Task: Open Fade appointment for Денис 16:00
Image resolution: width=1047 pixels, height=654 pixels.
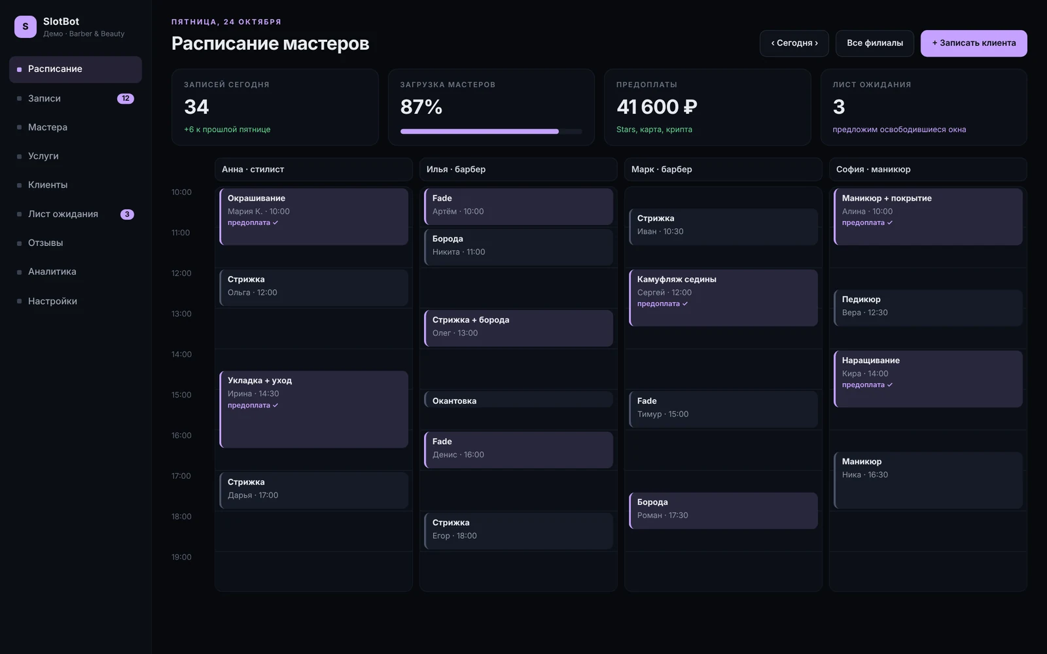Action: [518, 450]
